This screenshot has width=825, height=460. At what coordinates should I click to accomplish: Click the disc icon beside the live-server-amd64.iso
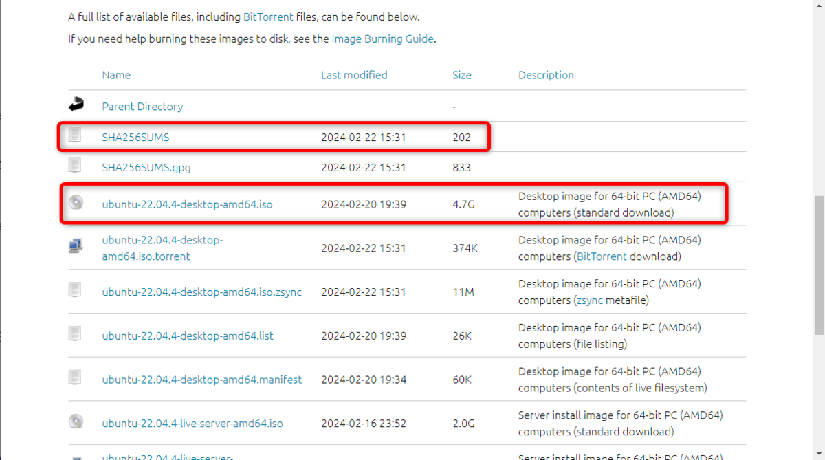click(76, 422)
